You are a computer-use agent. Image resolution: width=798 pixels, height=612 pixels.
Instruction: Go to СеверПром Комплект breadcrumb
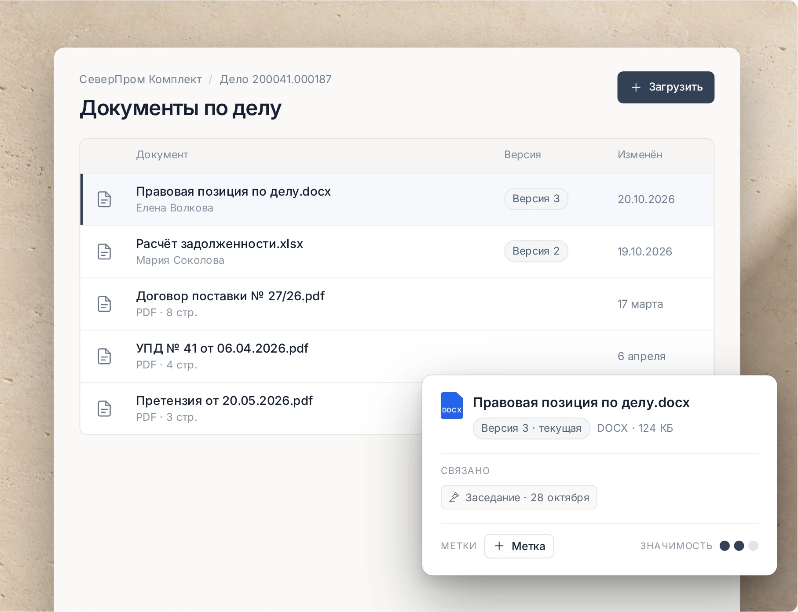140,80
